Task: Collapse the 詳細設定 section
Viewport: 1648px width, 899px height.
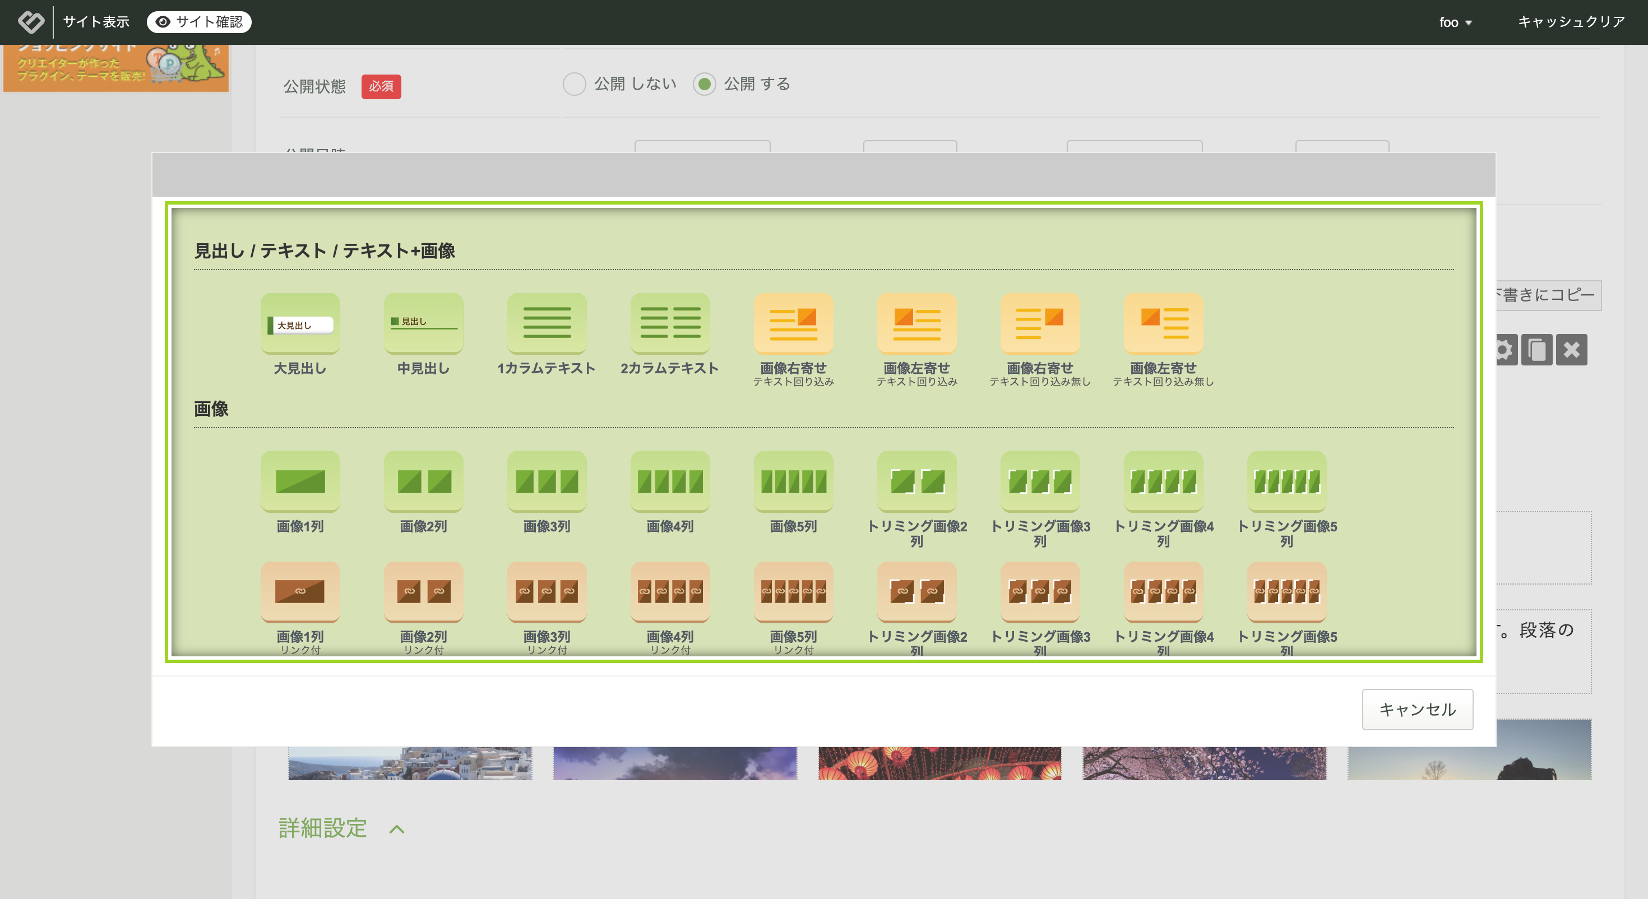Action: [342, 828]
